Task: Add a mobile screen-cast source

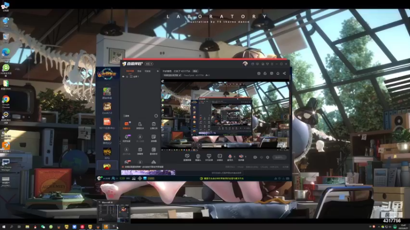Action: point(209,157)
